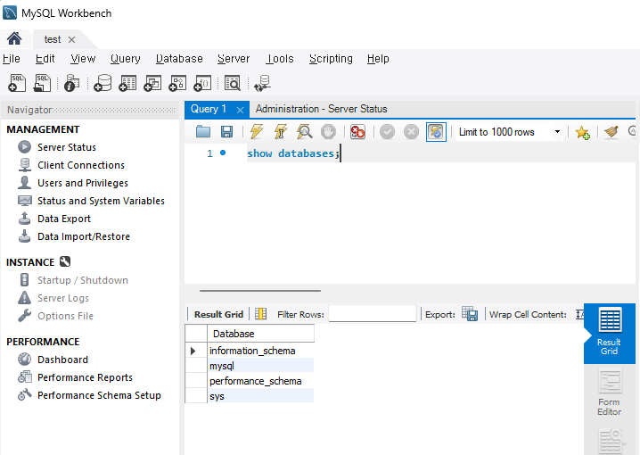Execute statement under cursor icon

[x=281, y=131]
